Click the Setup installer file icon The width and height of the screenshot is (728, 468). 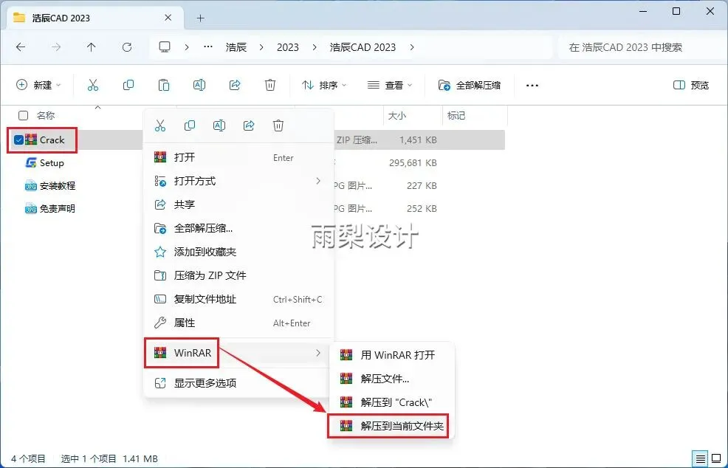click(31, 163)
